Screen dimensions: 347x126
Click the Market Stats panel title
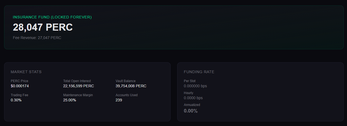point(26,72)
